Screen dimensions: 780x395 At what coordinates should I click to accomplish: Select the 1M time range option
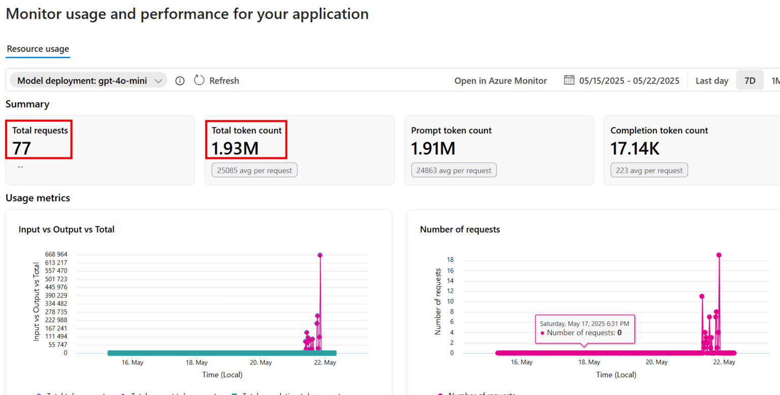tap(775, 81)
